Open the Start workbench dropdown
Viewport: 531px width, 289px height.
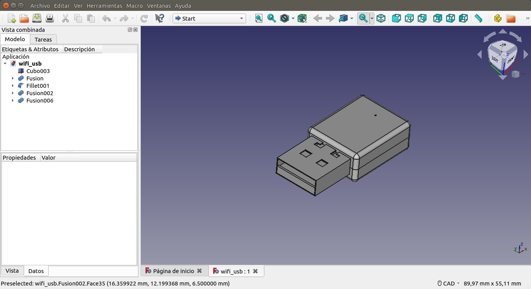[x=209, y=18]
